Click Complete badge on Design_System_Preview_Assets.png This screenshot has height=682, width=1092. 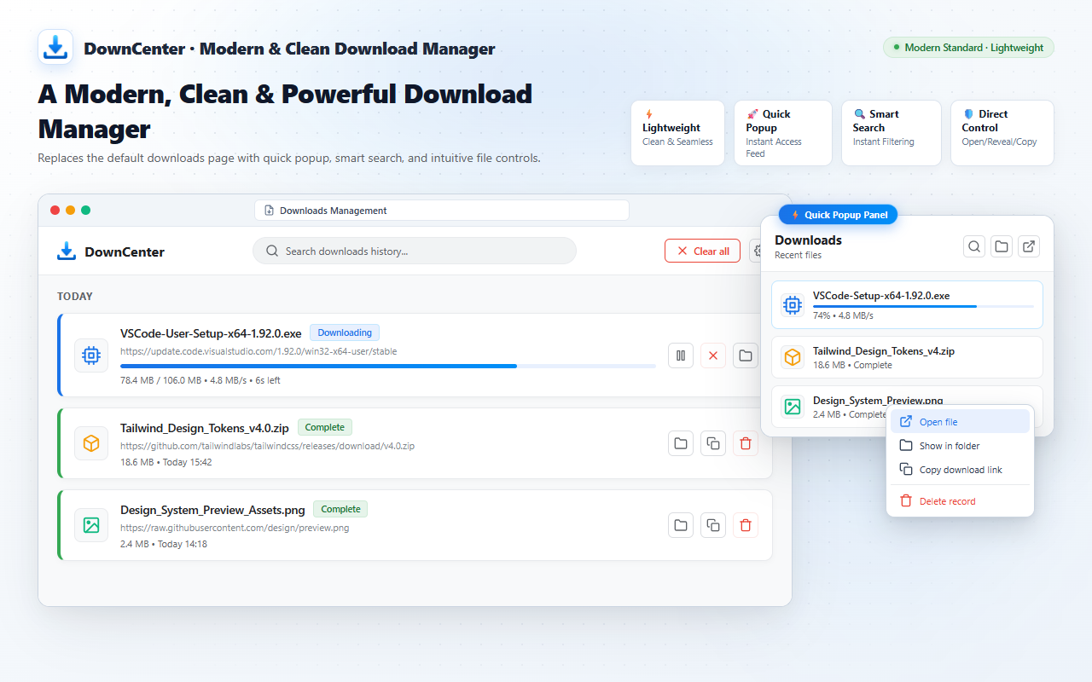(340, 509)
